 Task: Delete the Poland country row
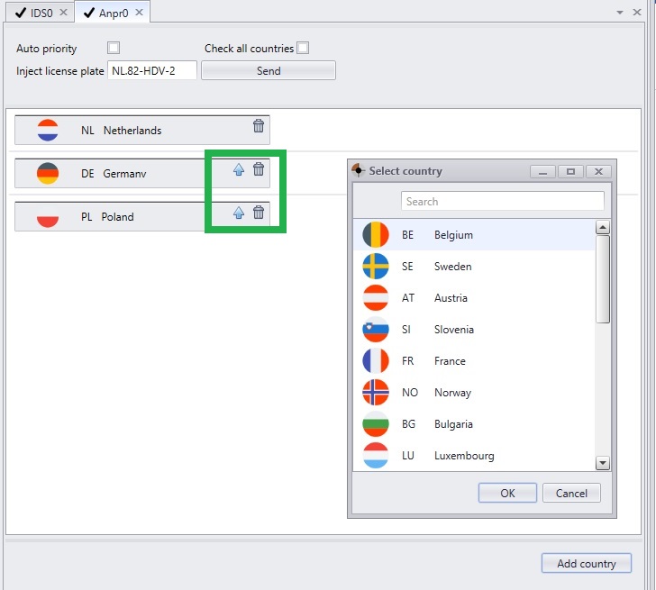259,212
